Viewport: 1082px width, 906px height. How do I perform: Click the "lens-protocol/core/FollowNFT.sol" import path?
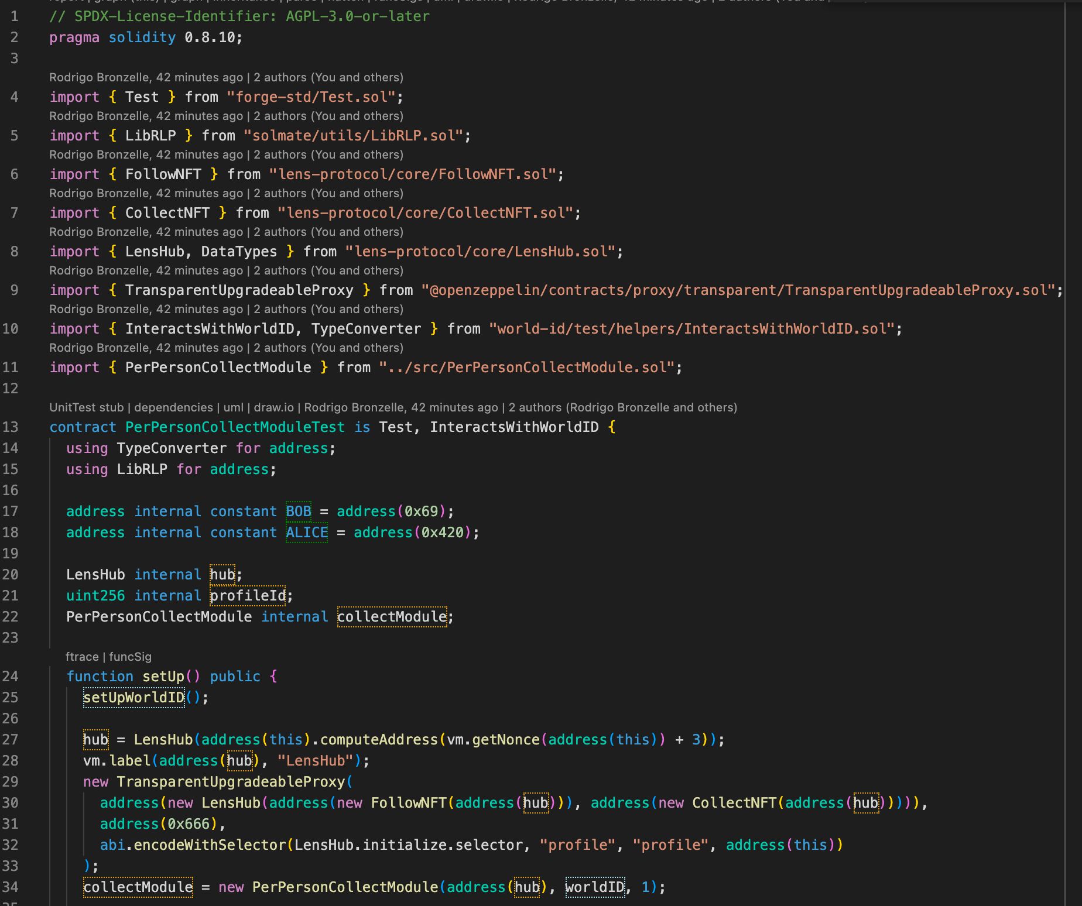coord(412,174)
